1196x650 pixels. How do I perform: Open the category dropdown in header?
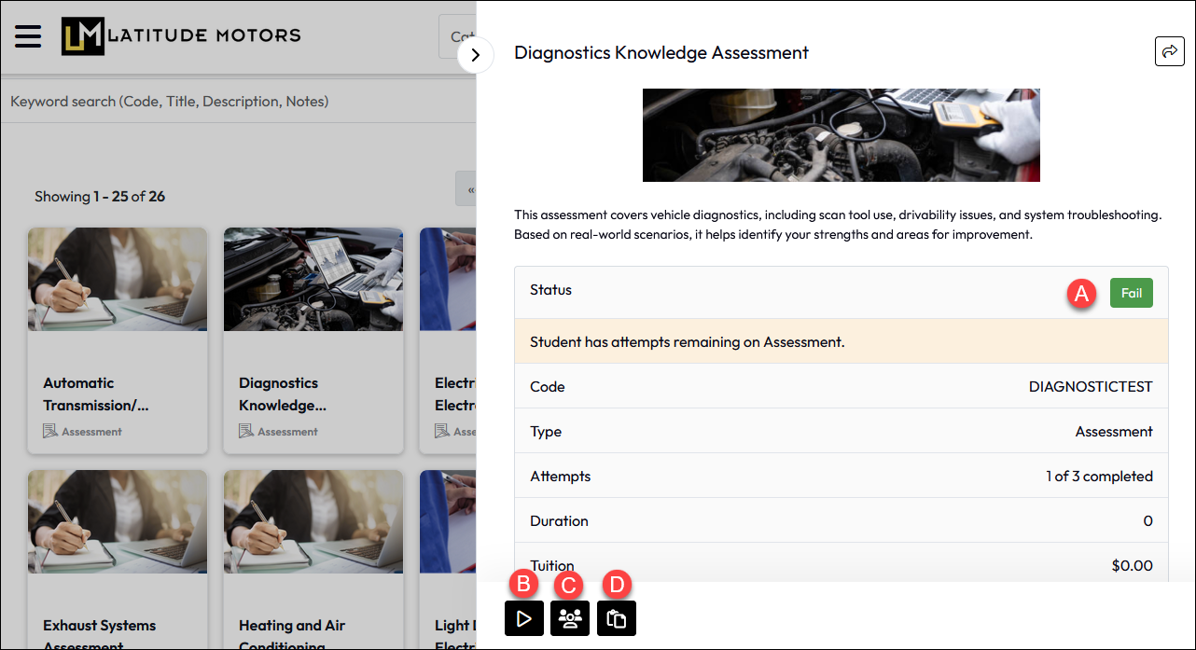(x=458, y=37)
